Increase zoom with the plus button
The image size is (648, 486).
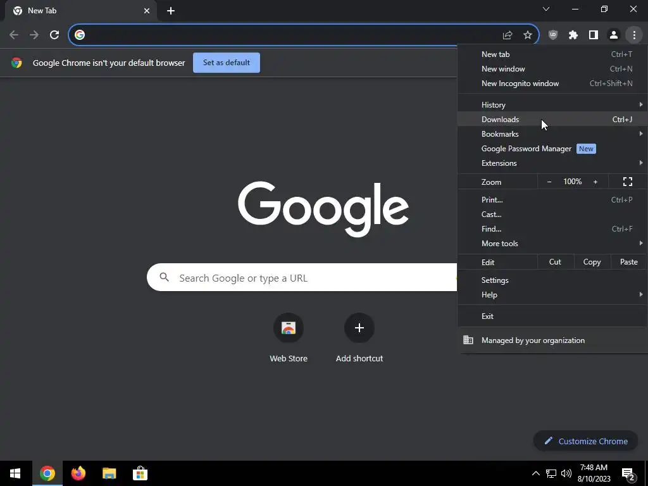[595, 182]
